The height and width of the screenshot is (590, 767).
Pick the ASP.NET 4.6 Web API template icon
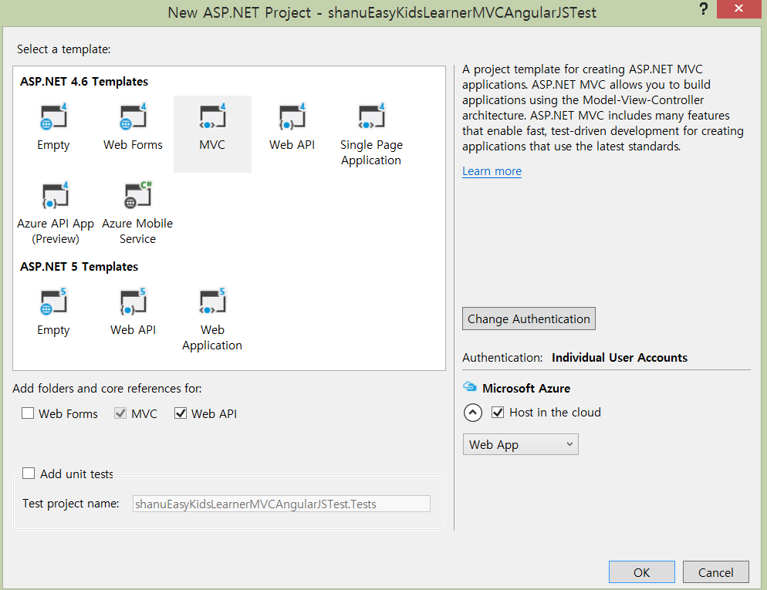[292, 116]
